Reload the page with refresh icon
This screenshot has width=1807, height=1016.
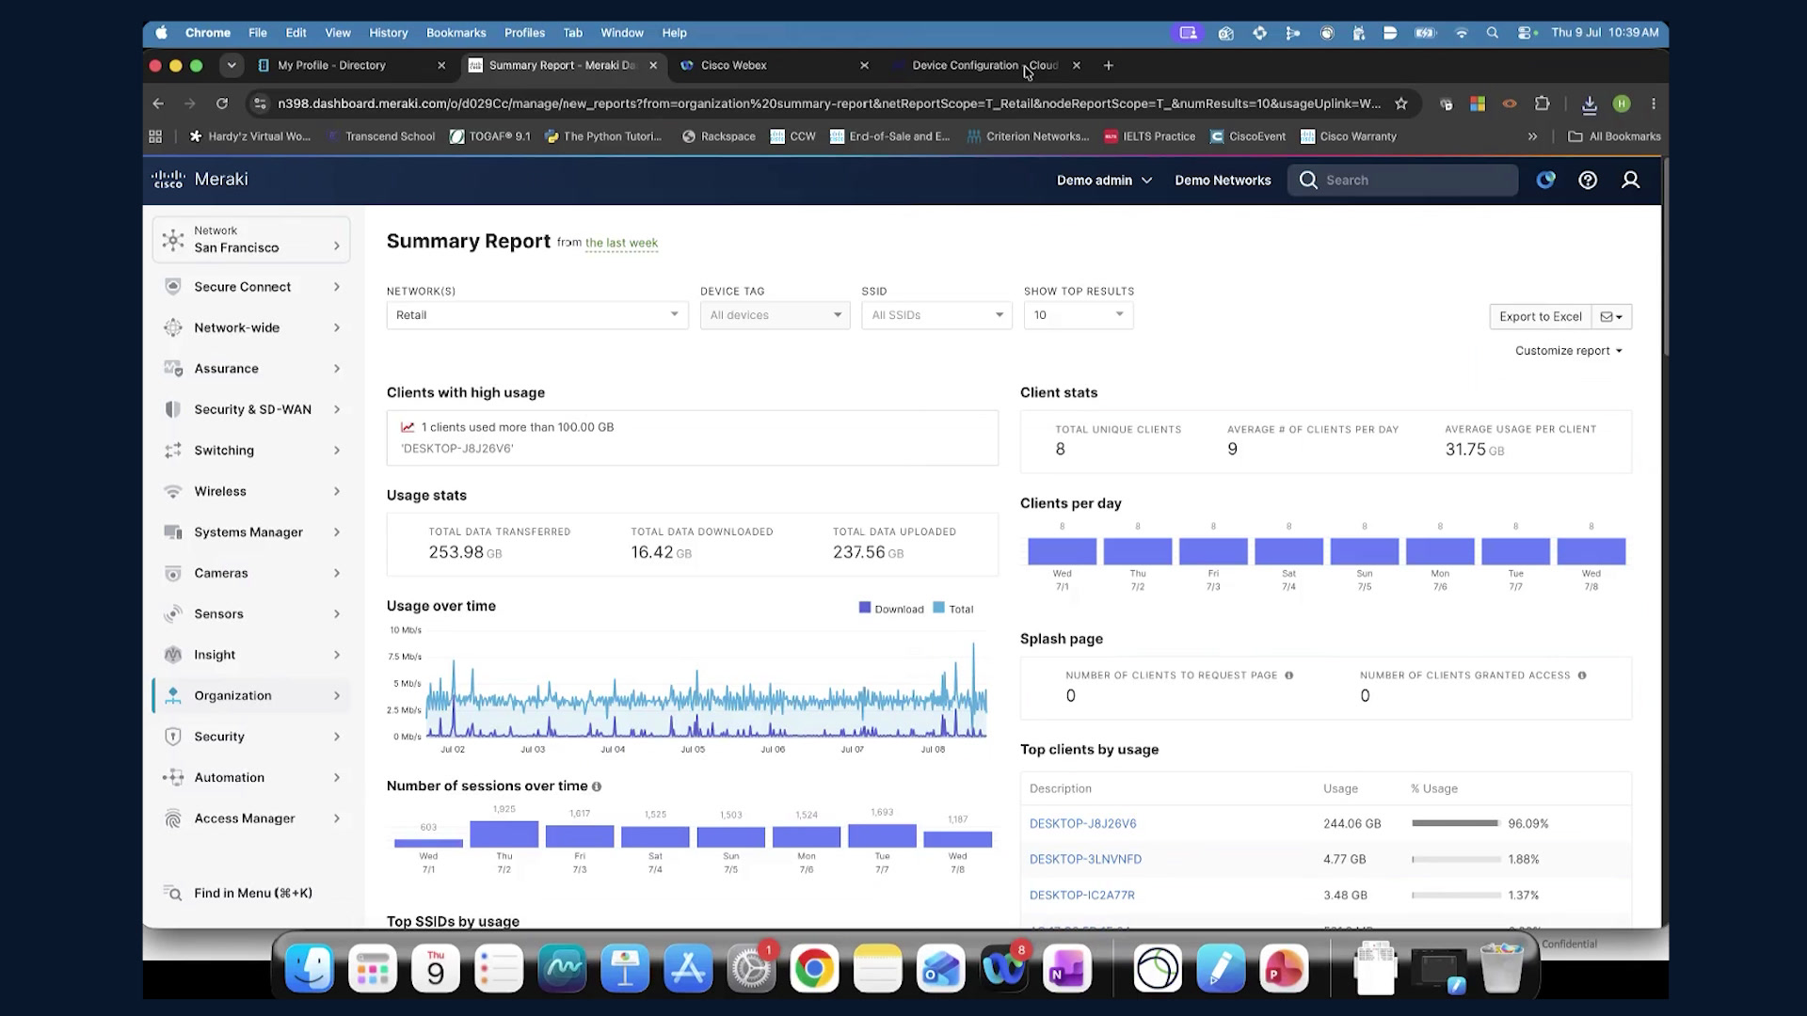[222, 103]
